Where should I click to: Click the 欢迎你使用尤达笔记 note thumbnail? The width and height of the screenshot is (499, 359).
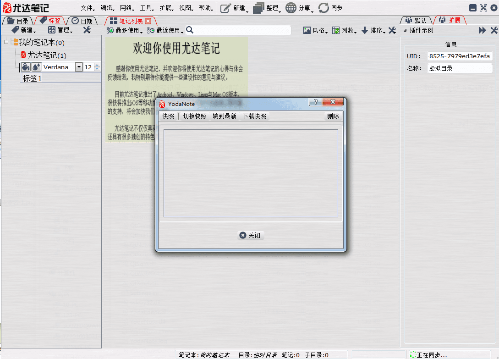coord(176,89)
